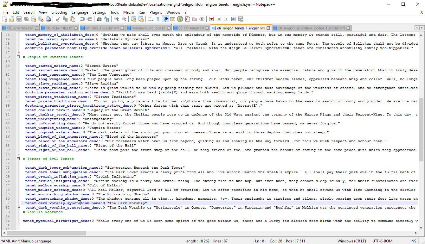This screenshot has height=244, width=425.
Task: Open the user-defined language icon
Action: pyautogui.click(x=173, y=19)
